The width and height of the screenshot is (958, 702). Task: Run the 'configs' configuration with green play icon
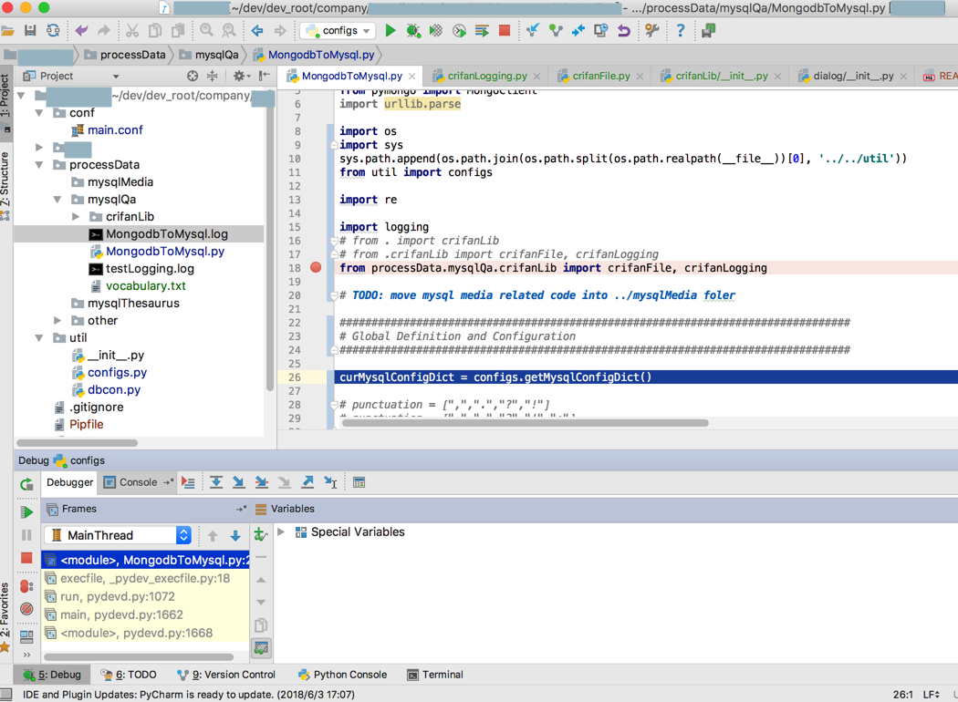390,30
